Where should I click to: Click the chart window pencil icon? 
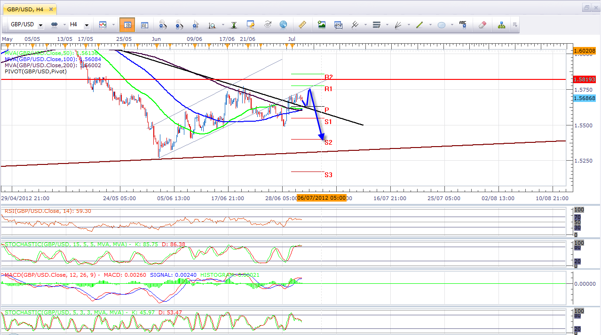[x=251, y=24]
